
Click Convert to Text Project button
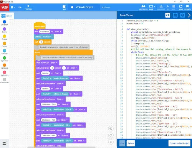pyautogui.click(x=179, y=143)
